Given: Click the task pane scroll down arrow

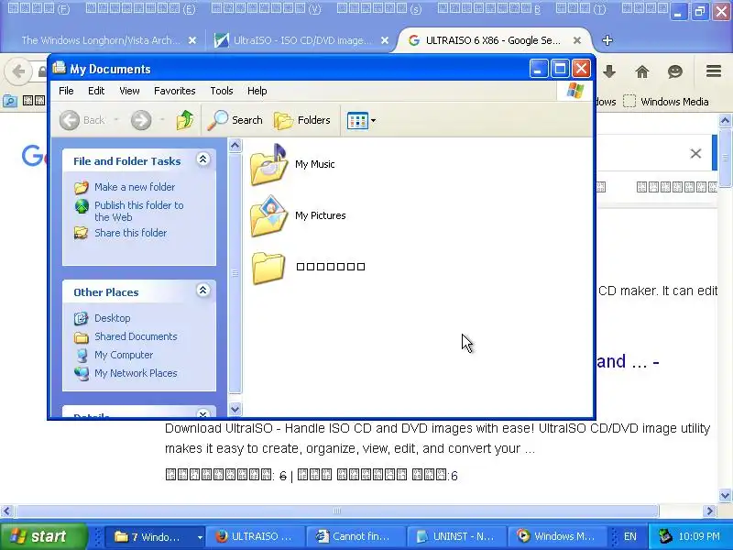Looking at the screenshot, I should tap(235, 410).
